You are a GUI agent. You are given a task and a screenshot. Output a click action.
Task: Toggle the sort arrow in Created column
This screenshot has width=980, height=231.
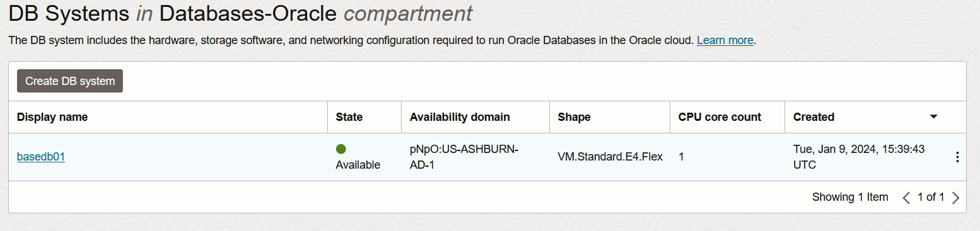(x=934, y=117)
